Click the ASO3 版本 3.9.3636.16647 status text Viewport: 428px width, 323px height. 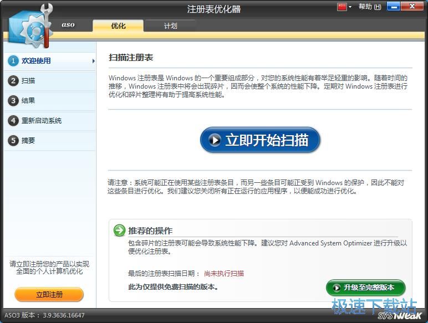point(44,315)
